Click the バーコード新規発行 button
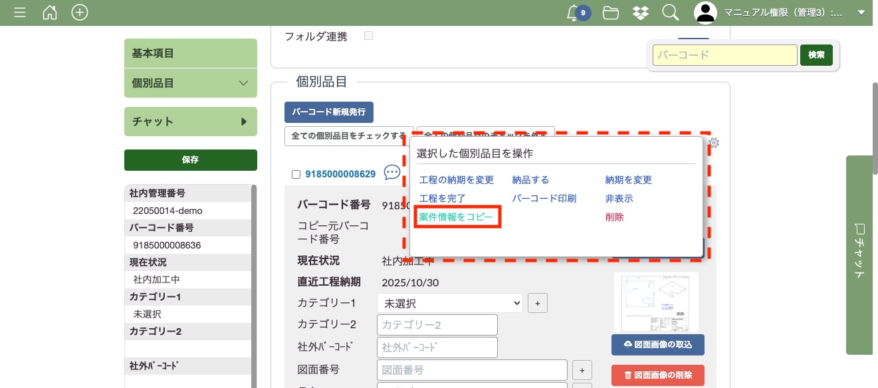 (x=328, y=112)
